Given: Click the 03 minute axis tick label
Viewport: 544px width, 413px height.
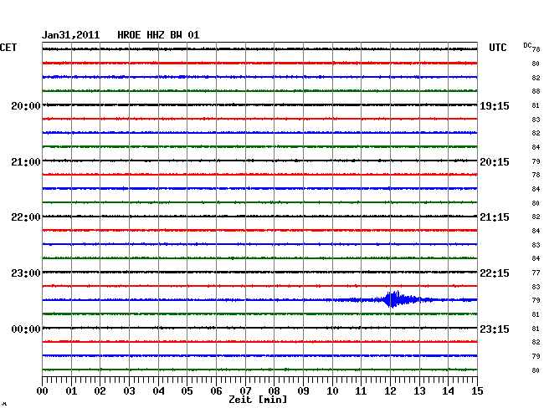Looking at the screenshot, I should pyautogui.click(x=129, y=390).
